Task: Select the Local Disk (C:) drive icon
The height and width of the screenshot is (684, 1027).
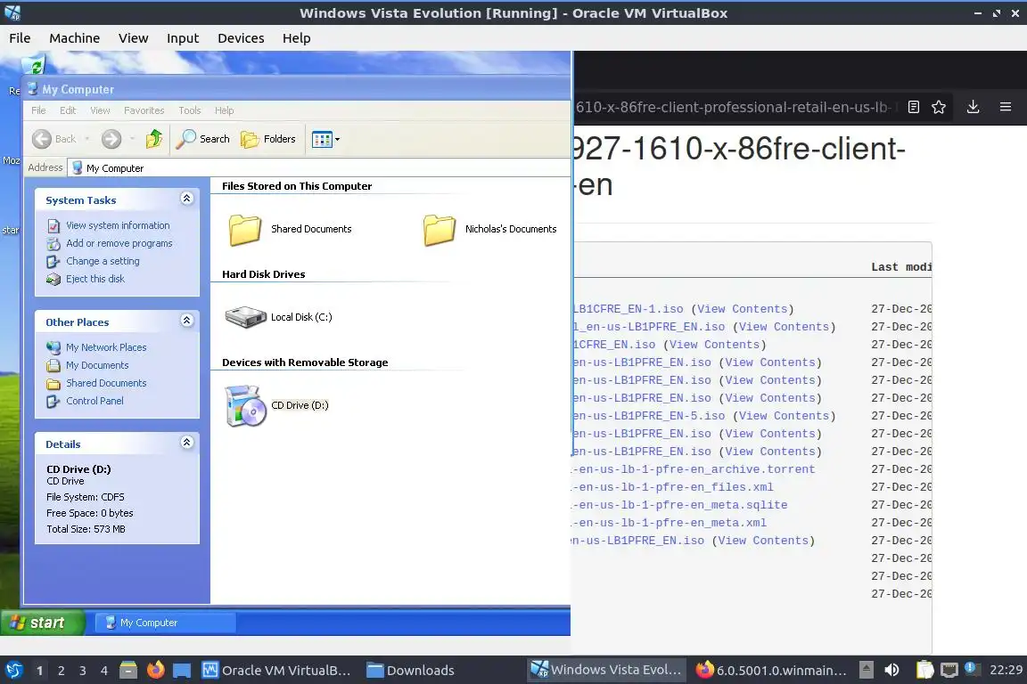Action: click(x=246, y=317)
